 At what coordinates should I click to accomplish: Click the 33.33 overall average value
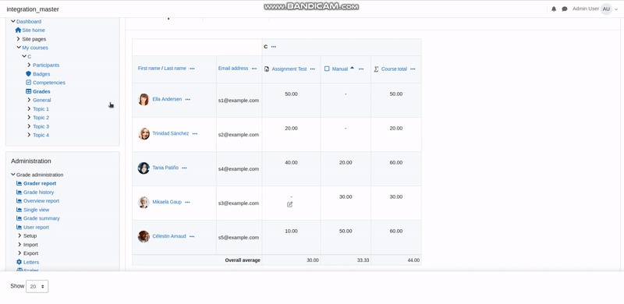pos(363,260)
